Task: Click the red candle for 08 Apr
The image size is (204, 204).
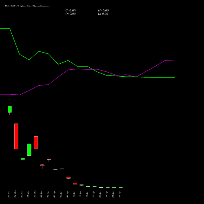Action: tap(69, 177)
